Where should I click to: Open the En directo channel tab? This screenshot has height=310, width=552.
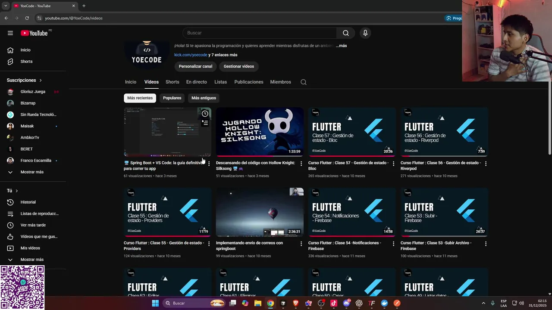click(197, 82)
